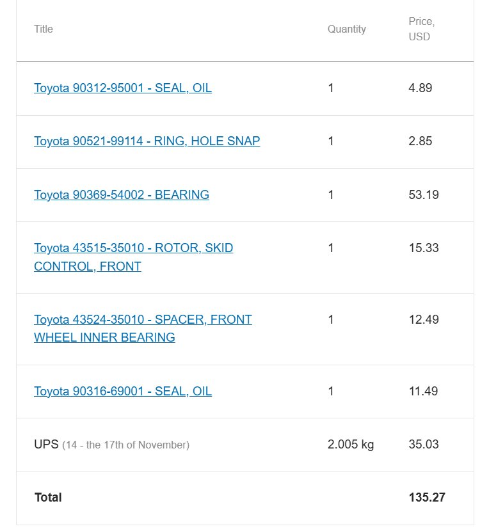Click the 2.005 kg shipping weight

point(350,444)
